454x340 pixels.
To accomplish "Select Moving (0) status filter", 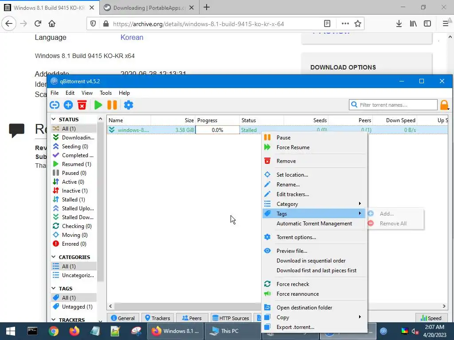I will (74, 235).
